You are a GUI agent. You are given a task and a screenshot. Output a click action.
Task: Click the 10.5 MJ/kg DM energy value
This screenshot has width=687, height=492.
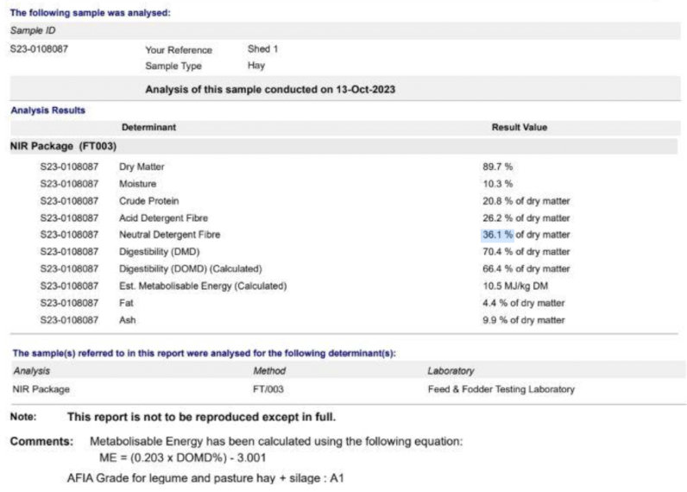(515, 286)
